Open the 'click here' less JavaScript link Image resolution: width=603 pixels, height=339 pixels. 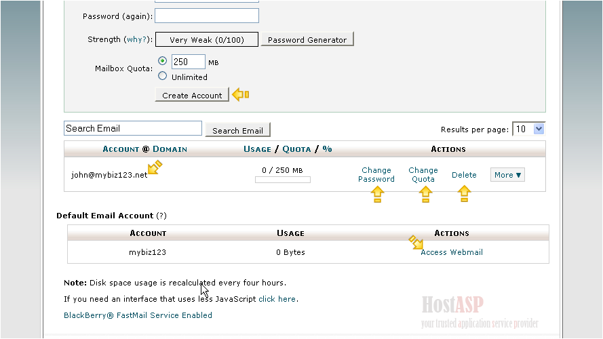pos(277,299)
